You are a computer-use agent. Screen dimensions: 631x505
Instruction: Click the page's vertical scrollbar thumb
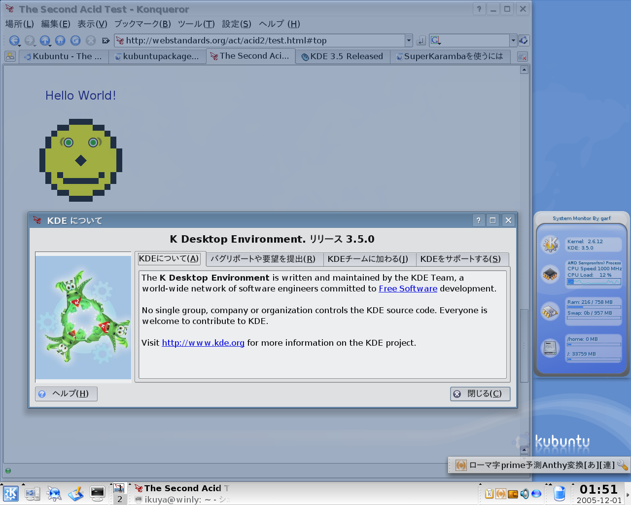pos(524,345)
